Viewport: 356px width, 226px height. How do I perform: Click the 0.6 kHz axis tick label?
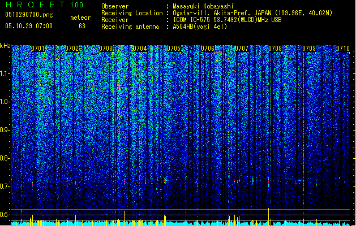point(5,215)
